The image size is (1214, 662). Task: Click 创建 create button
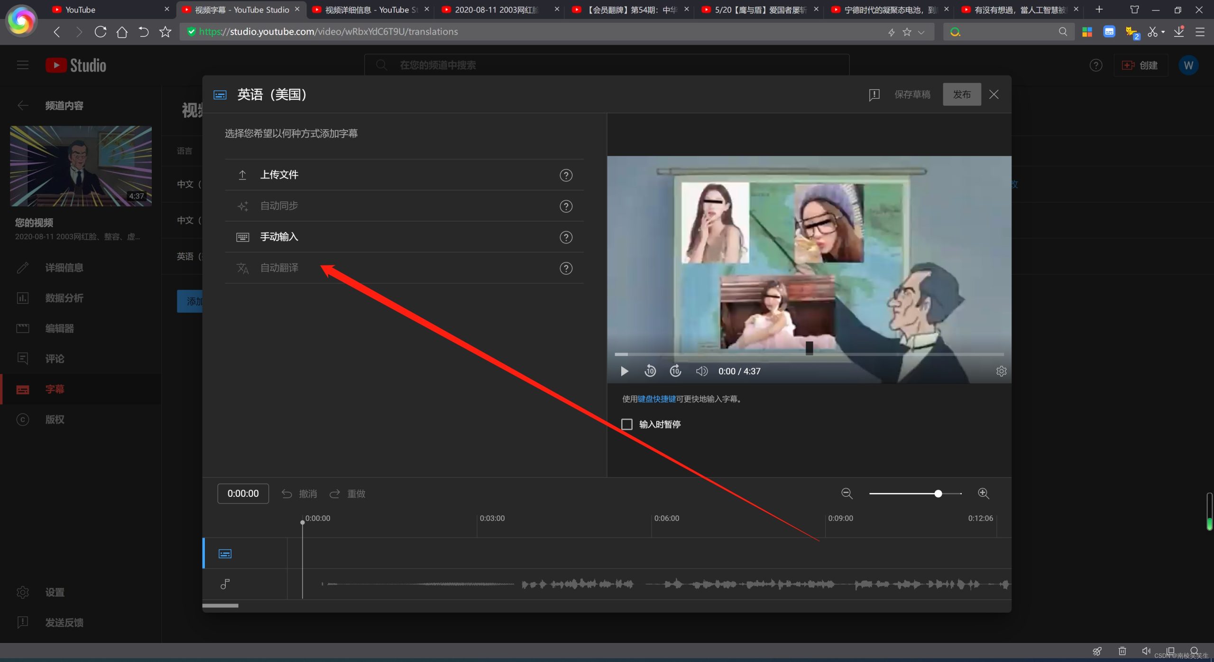click(x=1140, y=65)
